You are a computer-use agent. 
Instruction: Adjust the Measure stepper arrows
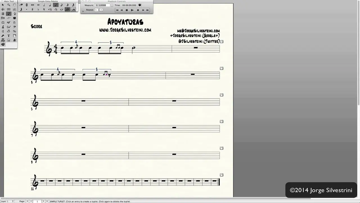(x=112, y=5)
